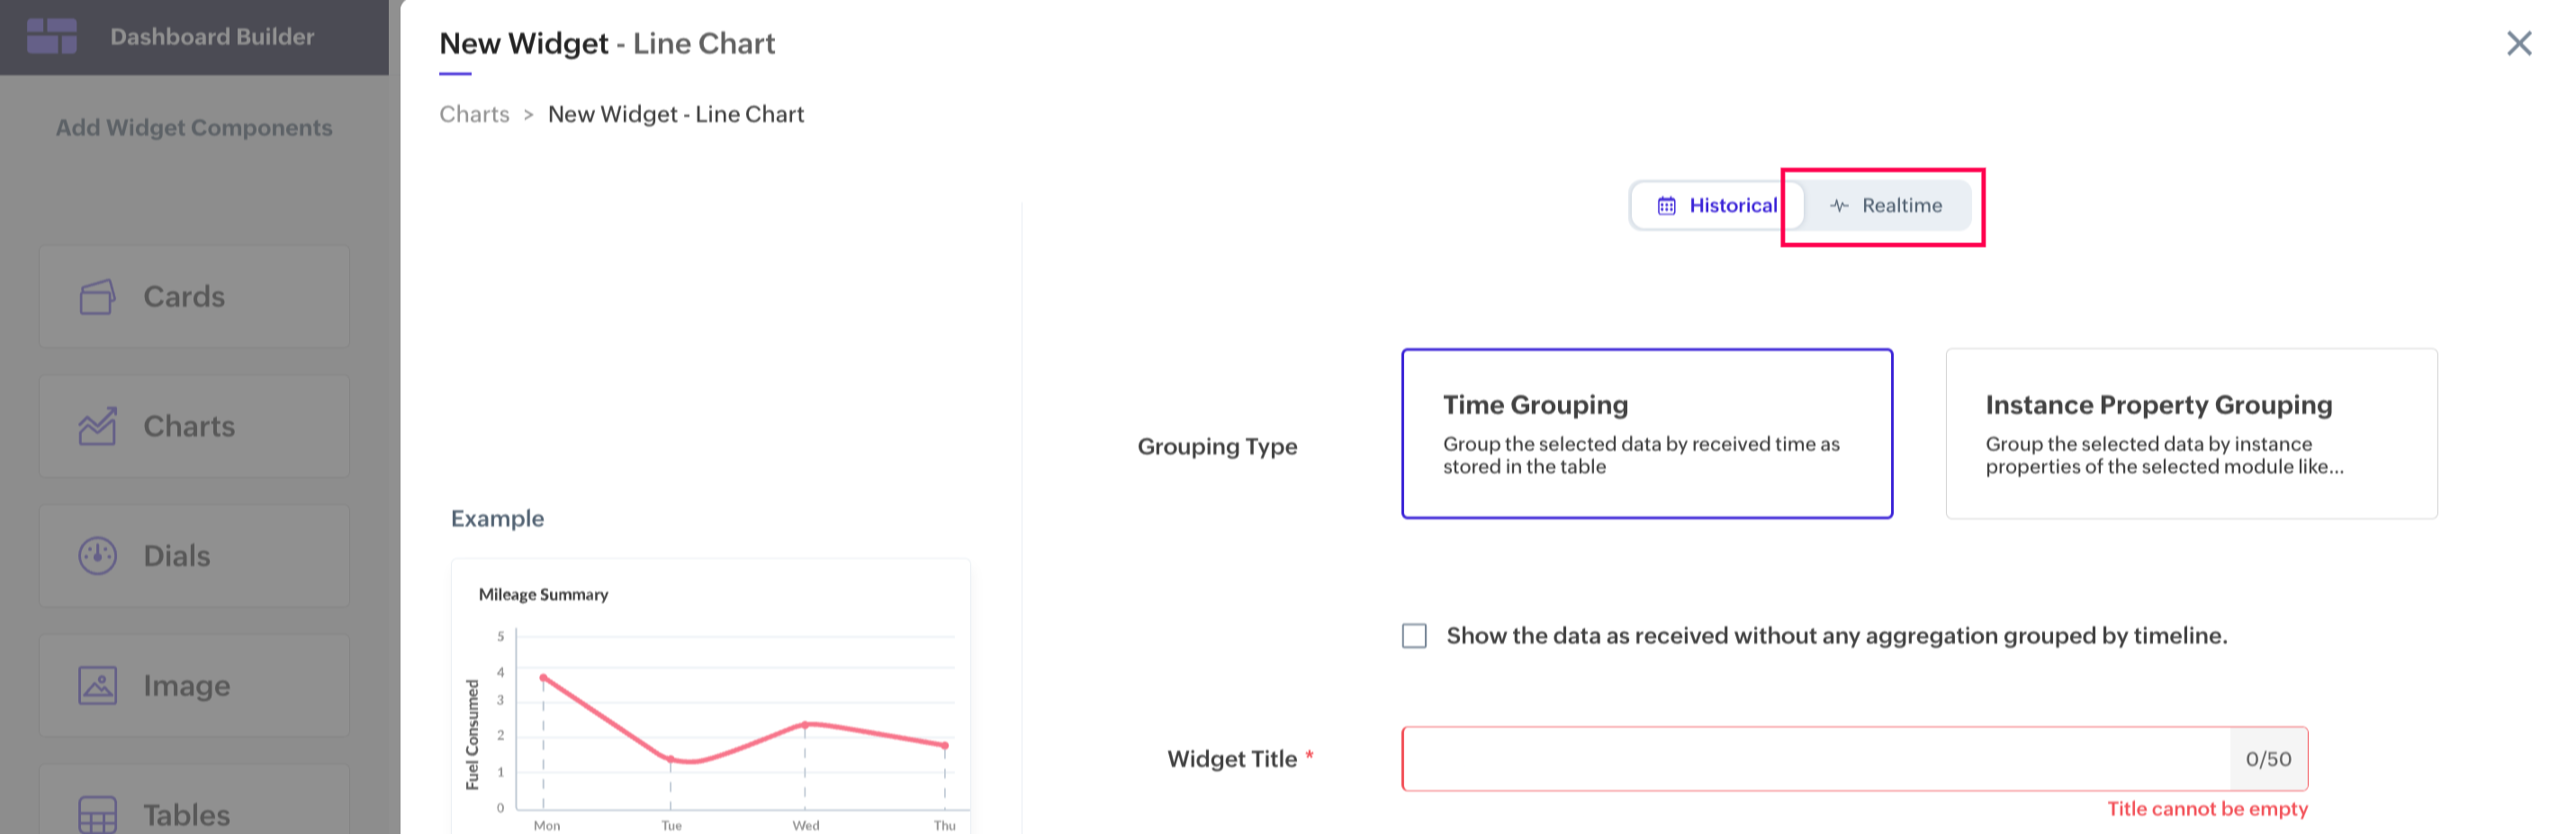2576x834 pixels.
Task: Switch to the Realtime tab
Action: [1886, 206]
